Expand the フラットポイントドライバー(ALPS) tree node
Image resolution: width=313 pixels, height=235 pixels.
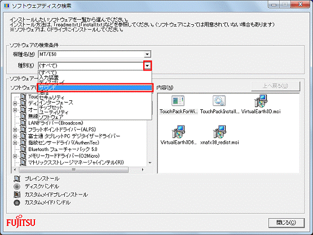(15, 130)
